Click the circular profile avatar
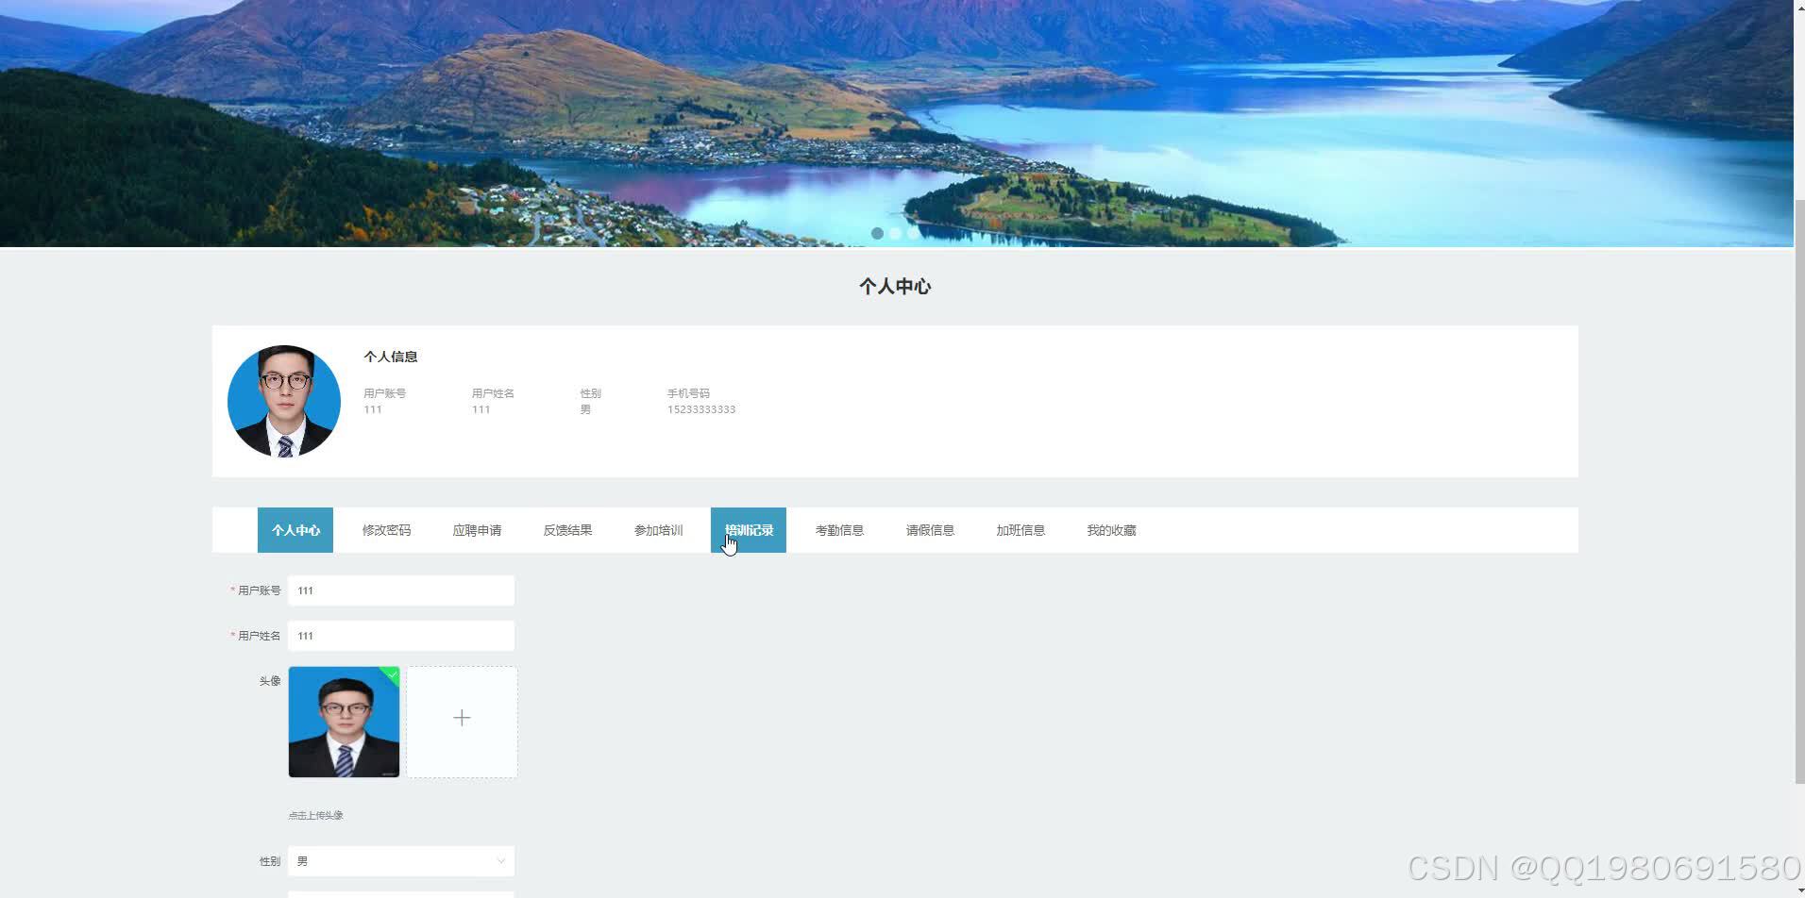The height and width of the screenshot is (898, 1805). (284, 401)
